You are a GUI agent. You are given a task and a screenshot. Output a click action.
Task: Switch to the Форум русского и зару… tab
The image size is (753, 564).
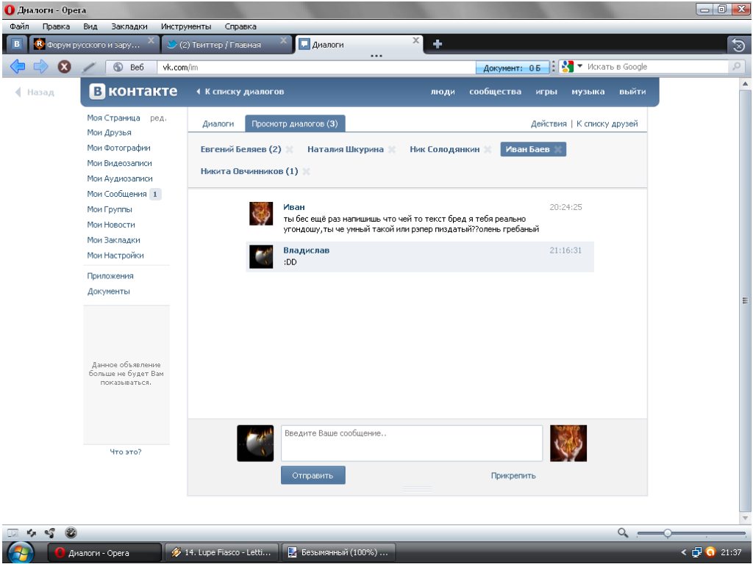94,45
